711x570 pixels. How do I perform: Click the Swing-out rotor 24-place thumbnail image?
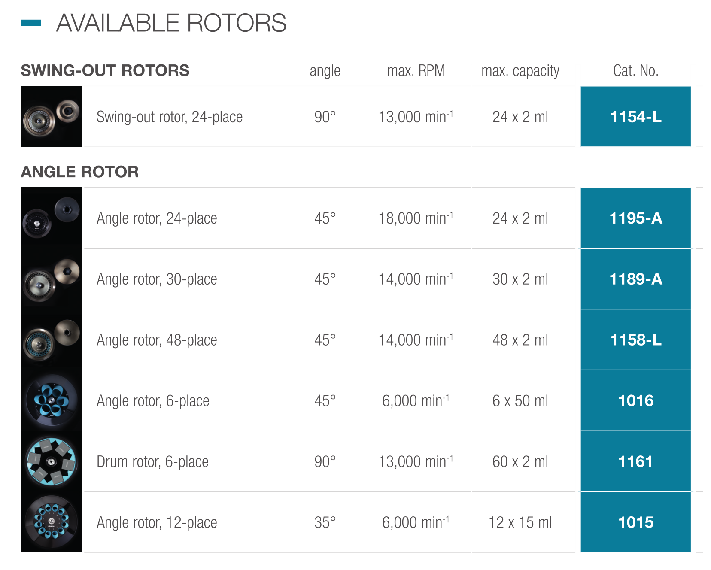point(51,117)
